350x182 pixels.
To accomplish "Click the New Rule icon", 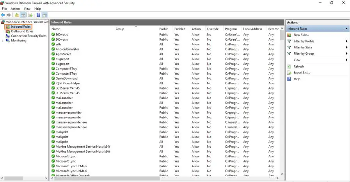I will click(x=289, y=35).
